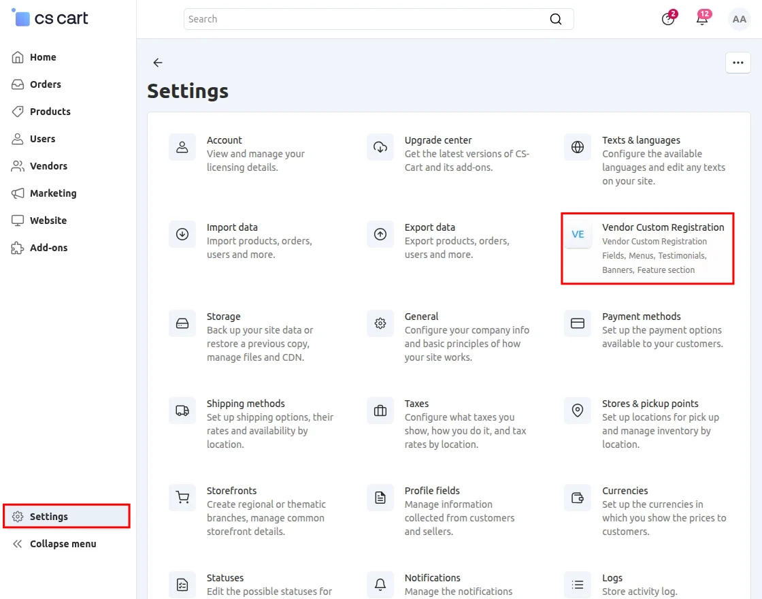
Task: Open the Profile fields link
Action: [432, 491]
